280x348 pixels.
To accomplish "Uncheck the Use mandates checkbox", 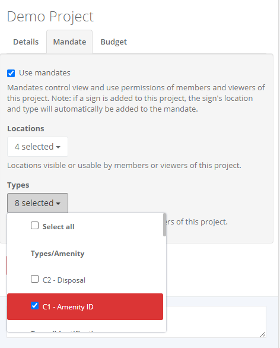I will pos(11,73).
